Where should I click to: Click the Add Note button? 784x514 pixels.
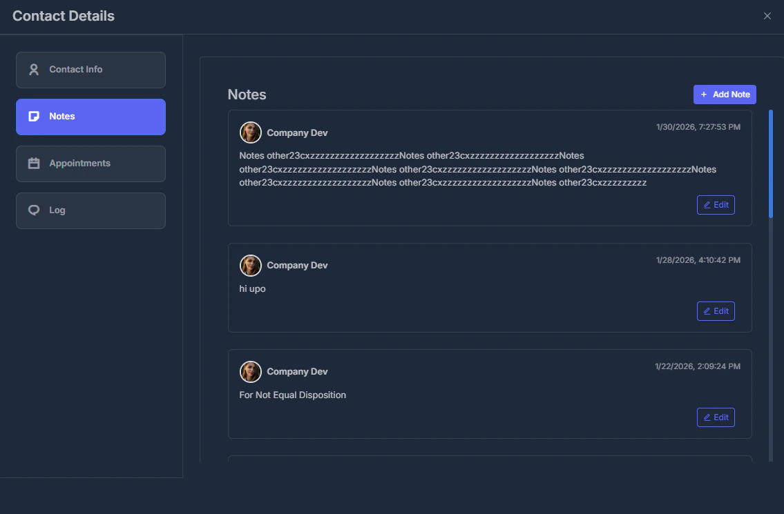click(x=725, y=94)
